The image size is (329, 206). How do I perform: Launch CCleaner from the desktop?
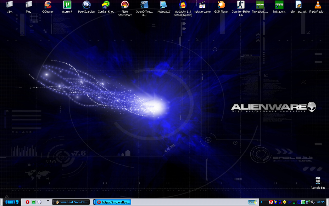[x=48, y=7]
